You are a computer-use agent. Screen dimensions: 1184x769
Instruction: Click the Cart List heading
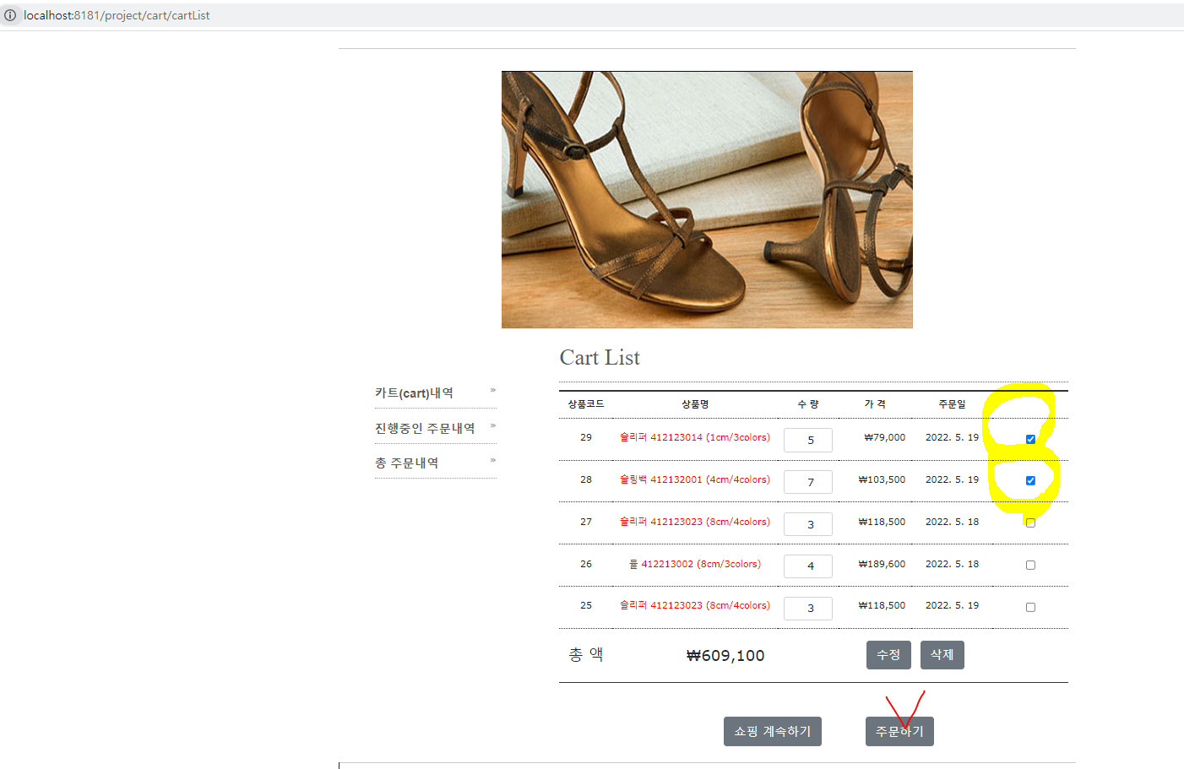pos(600,358)
